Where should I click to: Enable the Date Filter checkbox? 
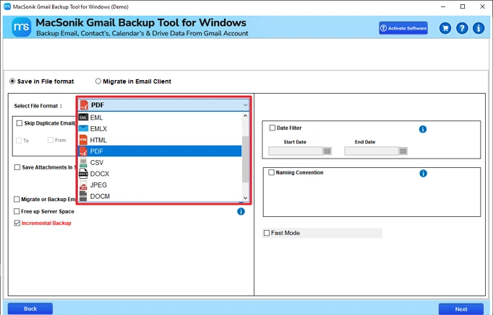272,128
